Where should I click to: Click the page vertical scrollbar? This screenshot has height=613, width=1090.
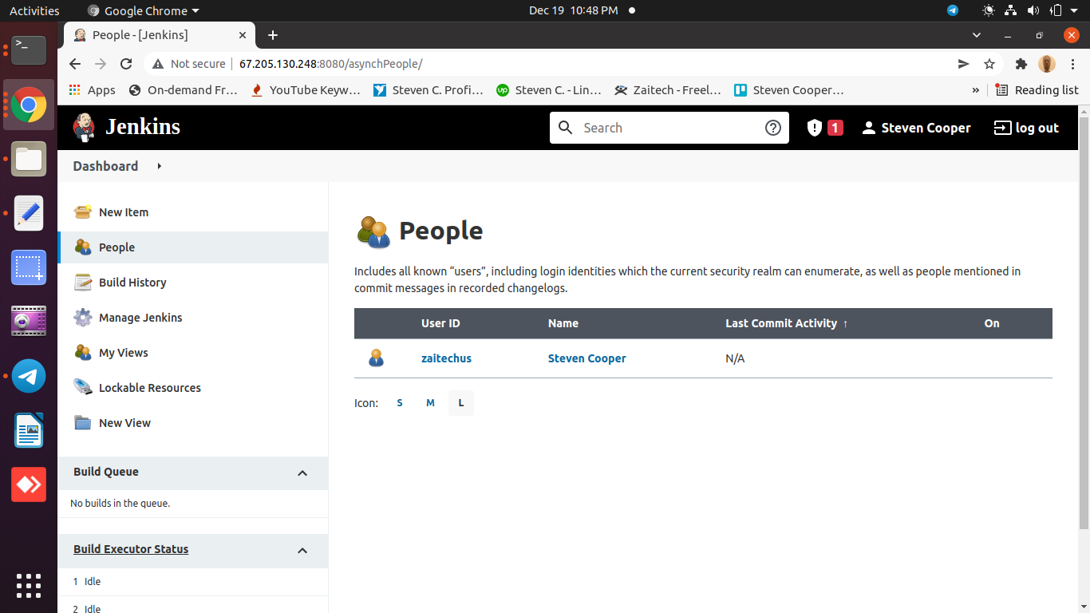pos(1084,322)
